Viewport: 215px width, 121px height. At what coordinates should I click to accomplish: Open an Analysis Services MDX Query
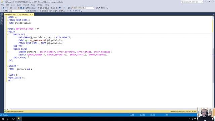point(41,8)
